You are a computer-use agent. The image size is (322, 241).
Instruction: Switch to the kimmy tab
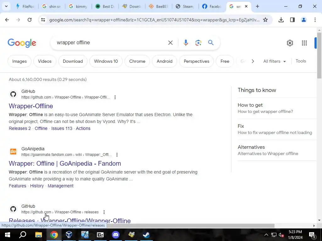point(78,6)
